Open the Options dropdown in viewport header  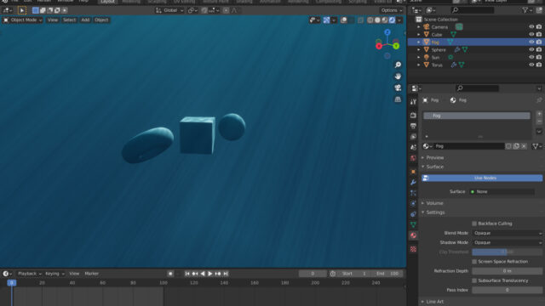pyautogui.click(x=392, y=10)
